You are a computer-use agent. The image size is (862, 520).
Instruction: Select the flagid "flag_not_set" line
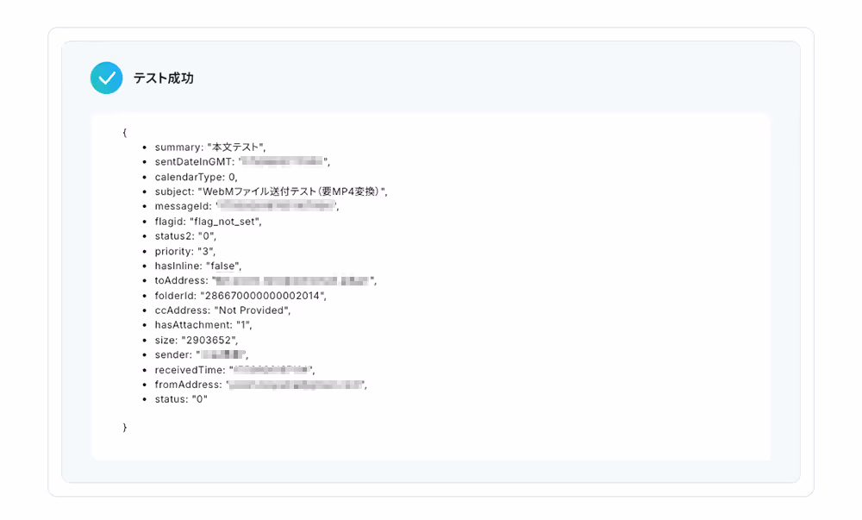(209, 222)
